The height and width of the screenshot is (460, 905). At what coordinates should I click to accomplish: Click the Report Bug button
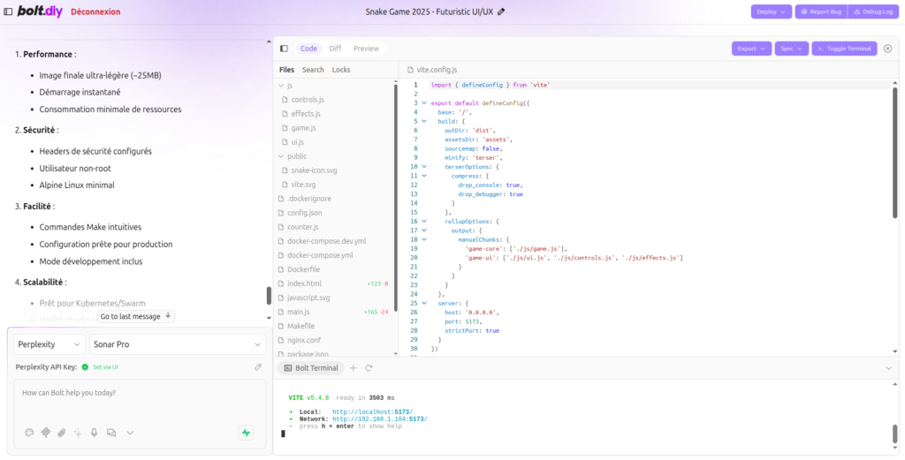click(x=820, y=11)
